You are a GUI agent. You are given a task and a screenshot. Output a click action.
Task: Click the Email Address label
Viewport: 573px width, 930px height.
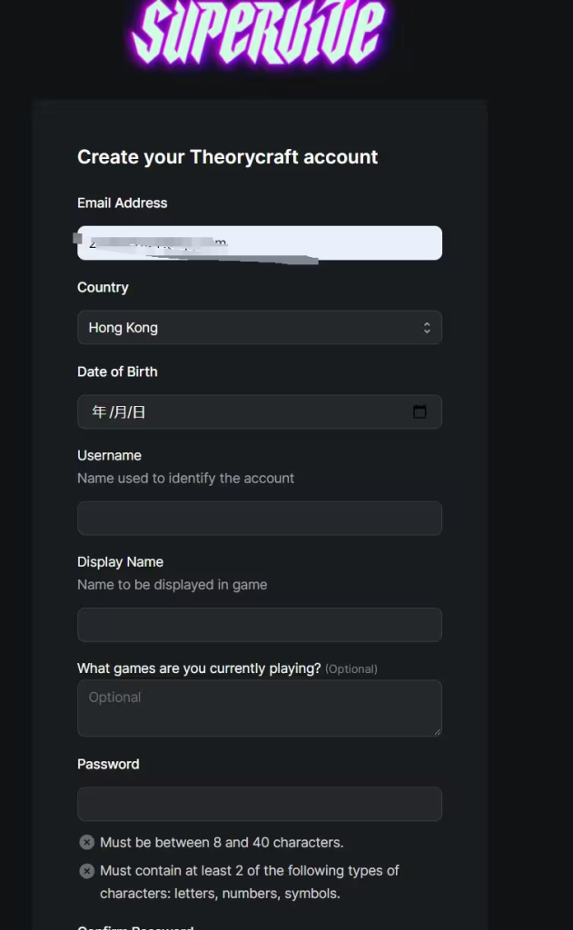[x=123, y=203]
